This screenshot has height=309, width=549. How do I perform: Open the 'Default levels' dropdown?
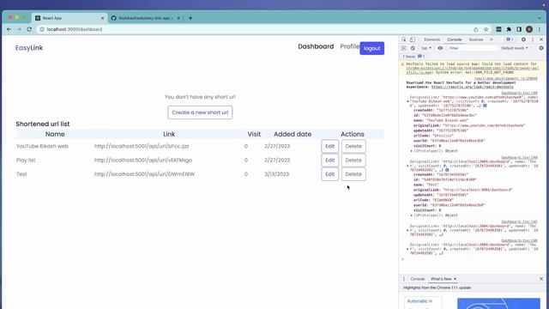[515, 48]
